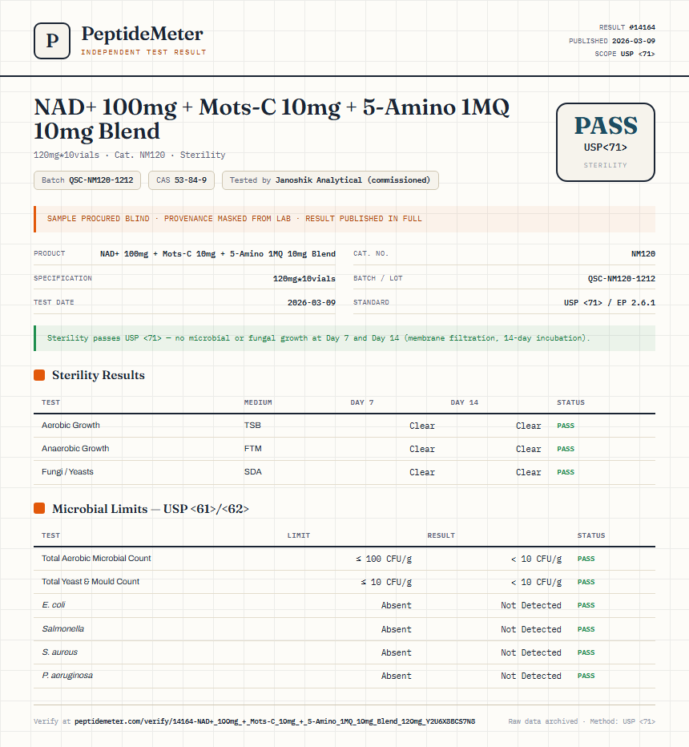Click the 120mg*10vials Cat. NM120 subtitle
689x747 pixels.
tap(129, 155)
